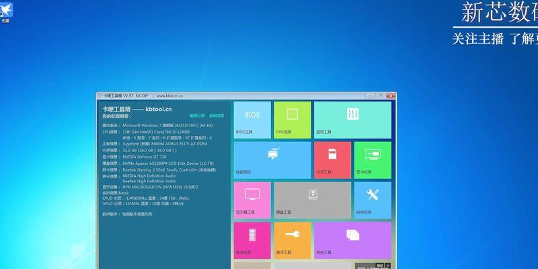Minimize the kbtool toolbox window
This screenshot has width=538, height=269.
[x=370, y=95]
